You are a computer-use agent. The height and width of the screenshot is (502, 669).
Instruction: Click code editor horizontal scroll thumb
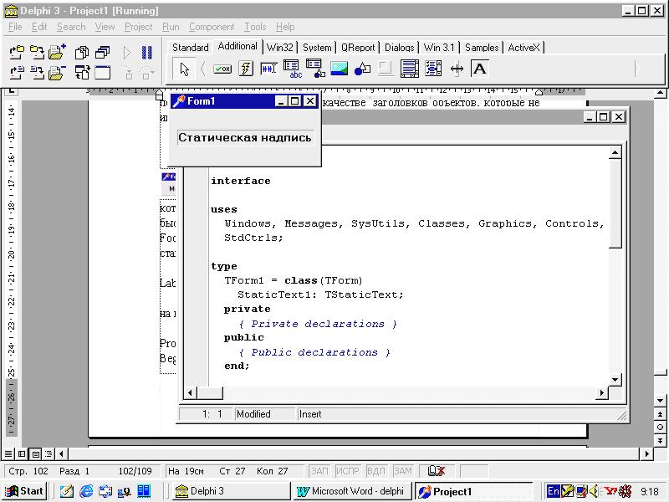[210, 392]
